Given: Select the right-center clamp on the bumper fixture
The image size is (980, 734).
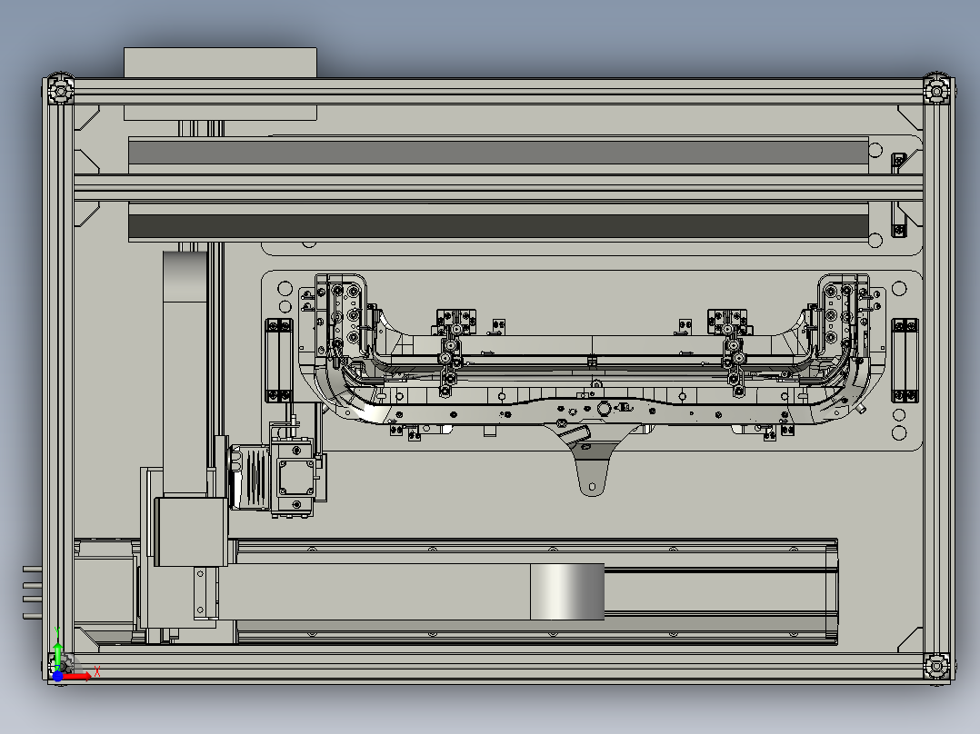Looking at the screenshot, I should coord(731,352).
